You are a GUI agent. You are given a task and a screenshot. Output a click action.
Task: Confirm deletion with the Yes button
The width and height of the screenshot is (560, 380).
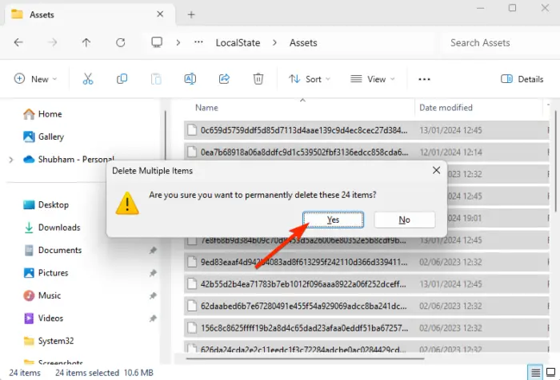click(333, 220)
